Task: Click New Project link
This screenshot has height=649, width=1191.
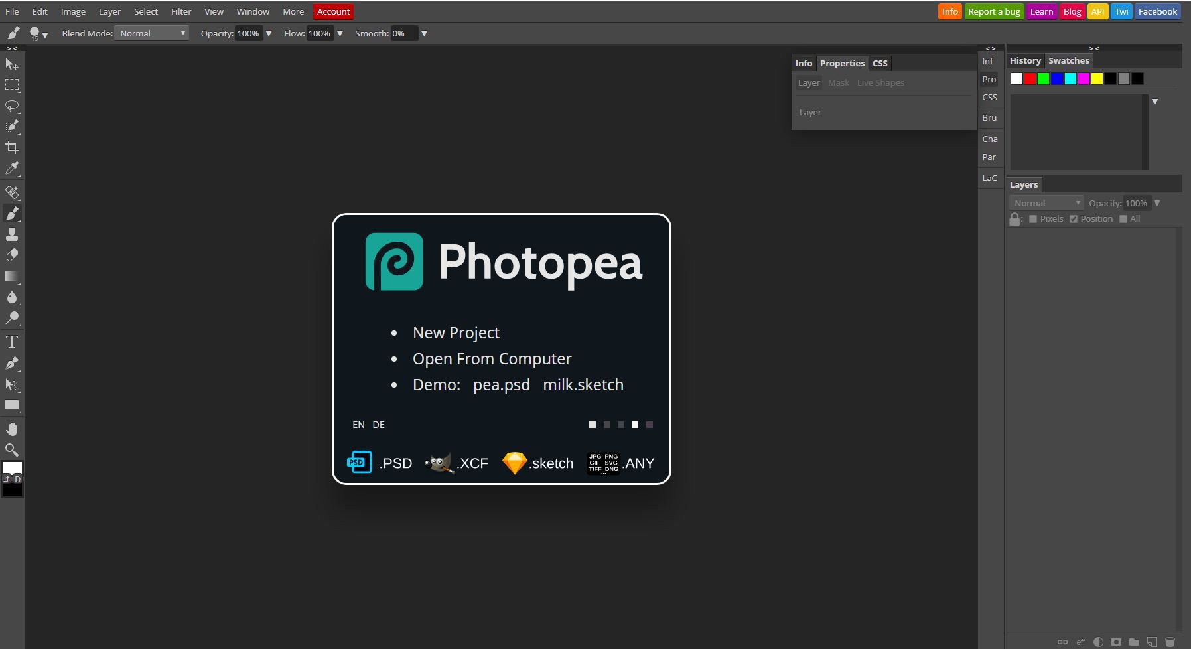Action: click(456, 332)
